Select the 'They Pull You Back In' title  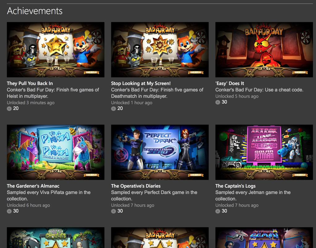30,83
